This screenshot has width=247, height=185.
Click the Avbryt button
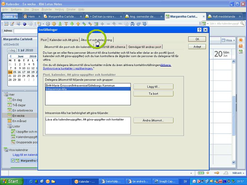tap(197, 47)
